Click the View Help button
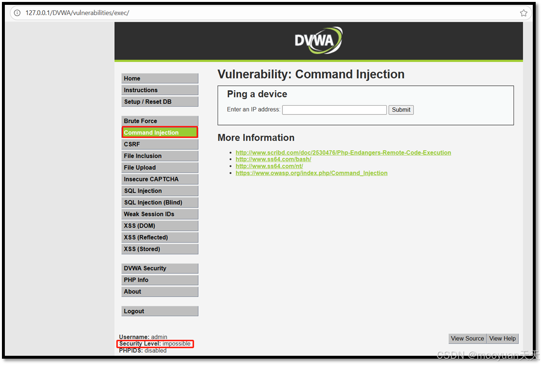The image size is (542, 365). click(x=503, y=339)
